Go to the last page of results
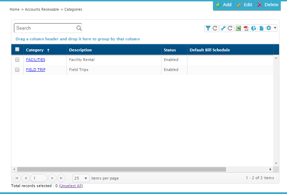The height and width of the screenshot is (194, 287). pos(61,178)
